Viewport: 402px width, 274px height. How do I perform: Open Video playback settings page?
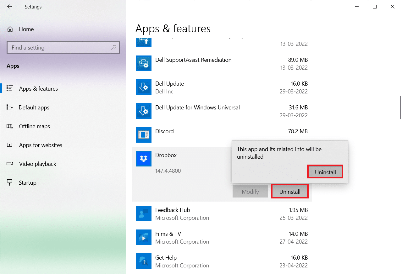tap(63, 164)
